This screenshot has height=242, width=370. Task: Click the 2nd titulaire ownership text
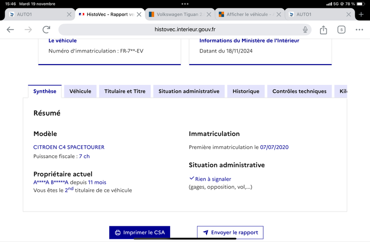[83, 190]
